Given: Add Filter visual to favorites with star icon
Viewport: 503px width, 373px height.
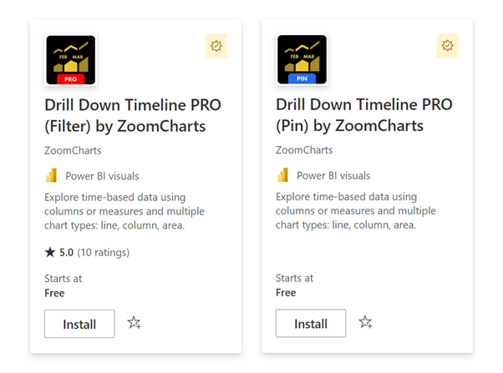Looking at the screenshot, I should point(134,323).
